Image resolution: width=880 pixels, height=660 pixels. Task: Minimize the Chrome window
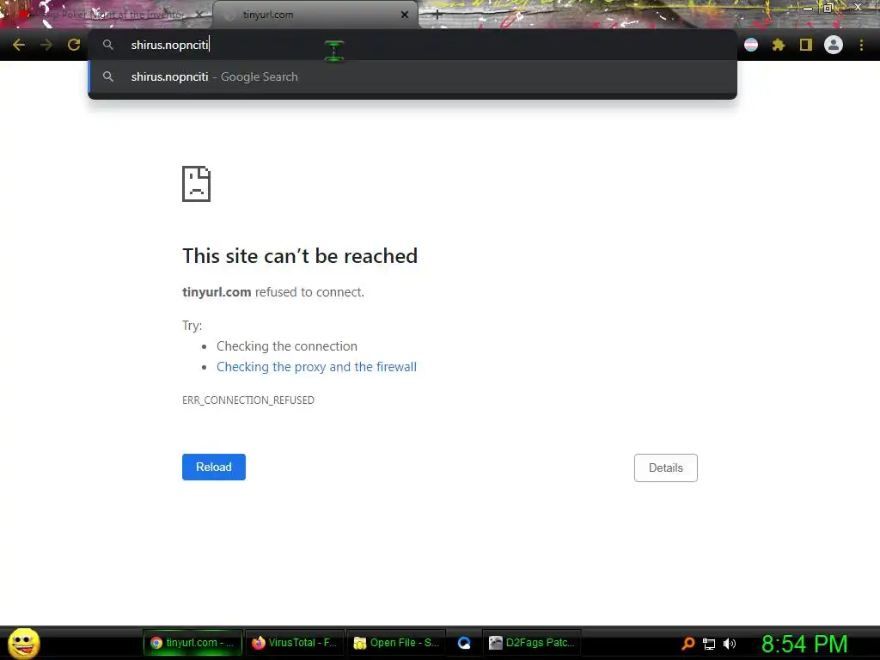click(808, 7)
